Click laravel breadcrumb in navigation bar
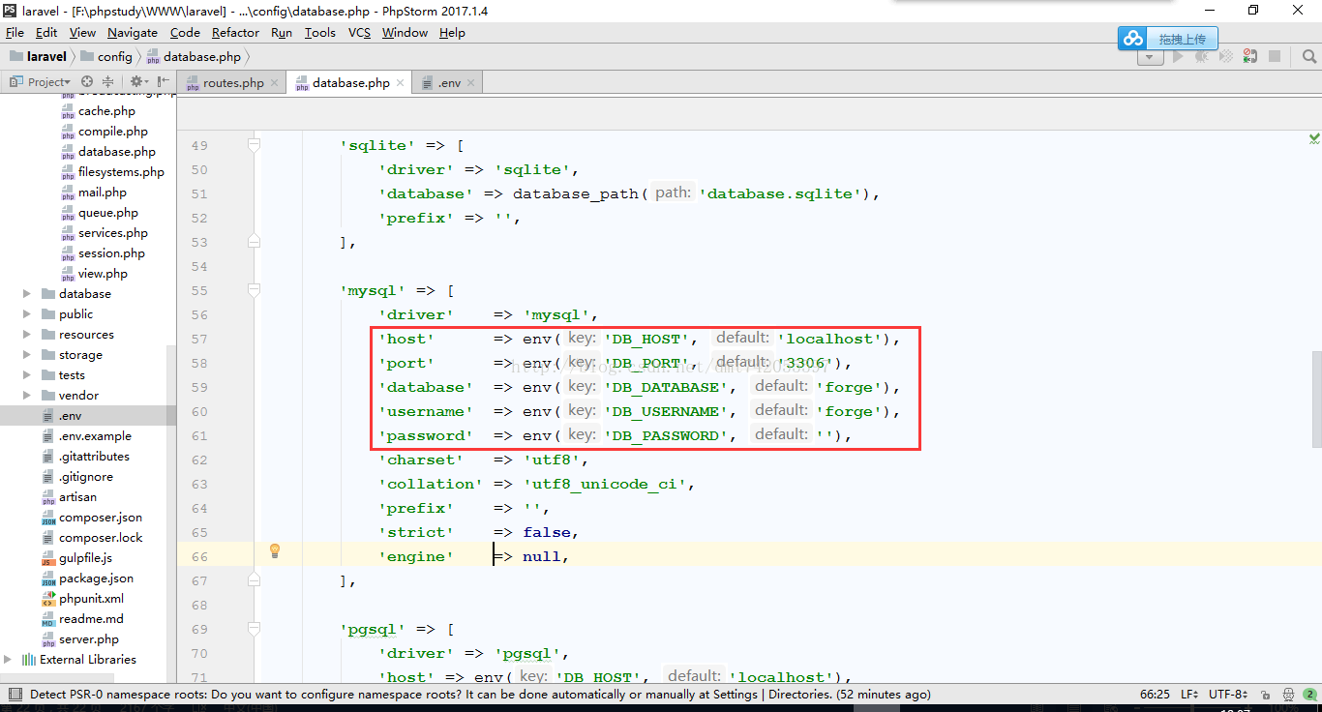 pyautogui.click(x=39, y=57)
